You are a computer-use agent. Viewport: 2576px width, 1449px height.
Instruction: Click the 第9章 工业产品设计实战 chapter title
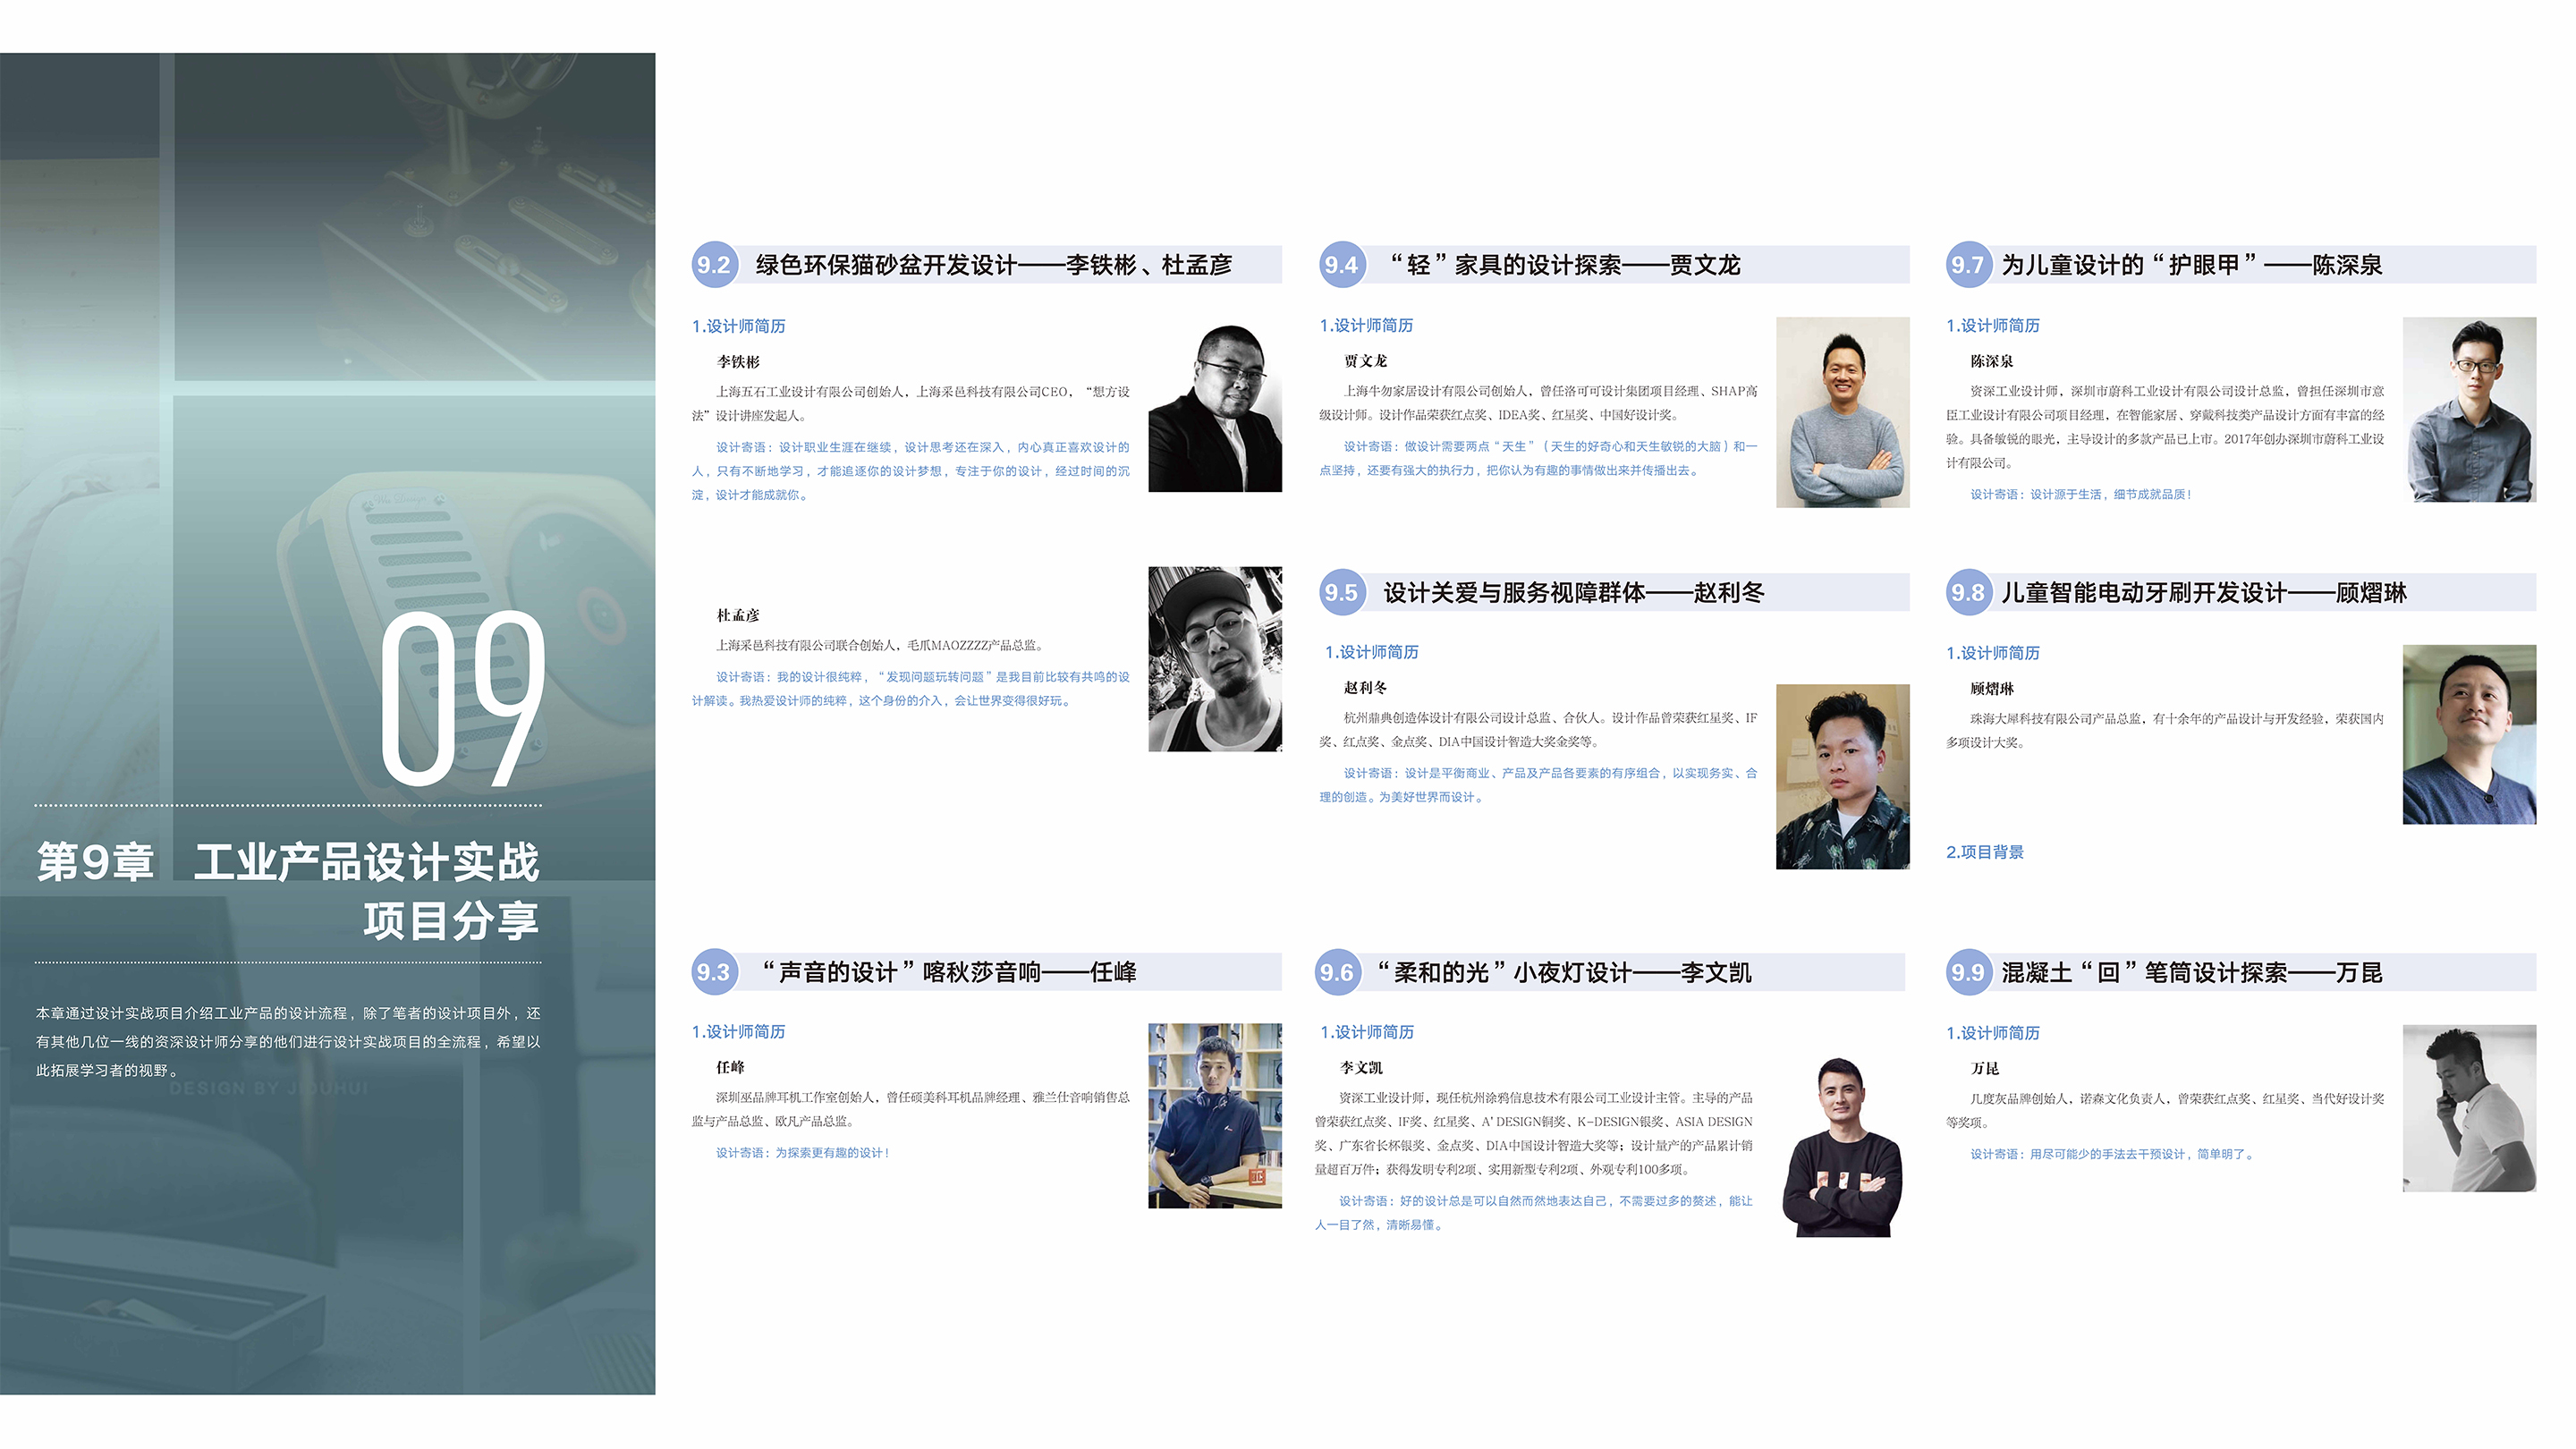288,862
